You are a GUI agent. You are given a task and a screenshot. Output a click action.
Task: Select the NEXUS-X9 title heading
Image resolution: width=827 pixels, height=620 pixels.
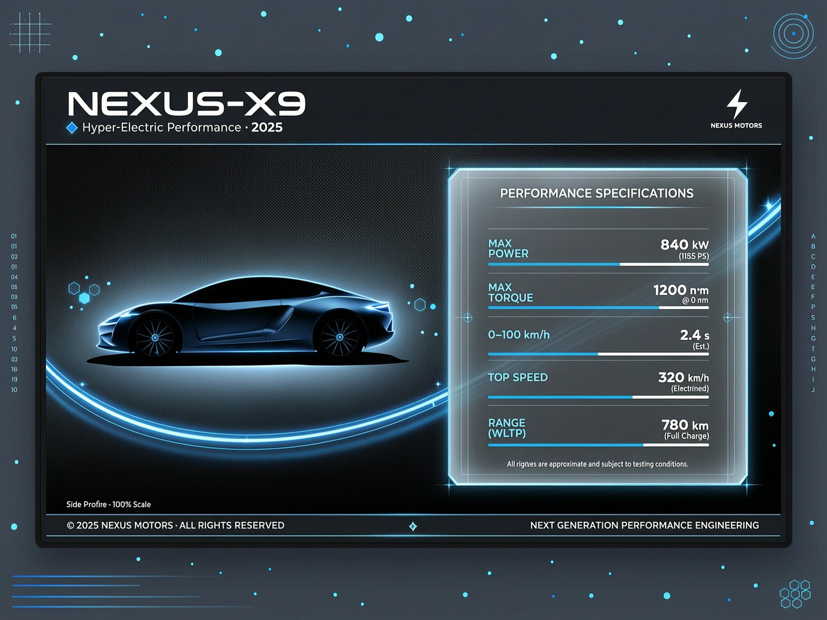(x=187, y=104)
